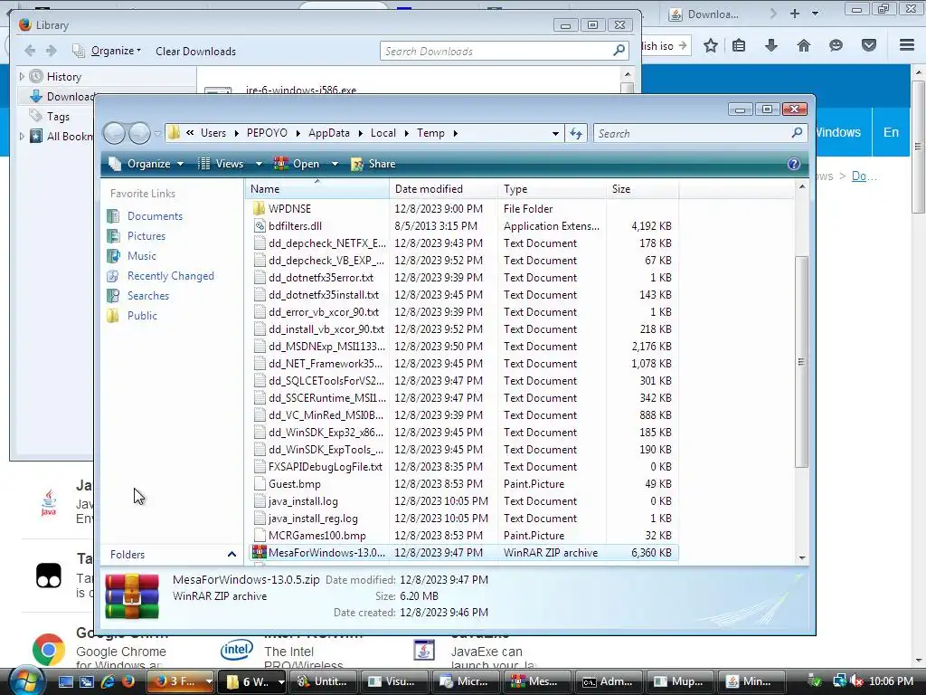Screen dimensions: 926x695
Task: Select dd_dotnetfx35install.txt file
Action: tap(324, 294)
